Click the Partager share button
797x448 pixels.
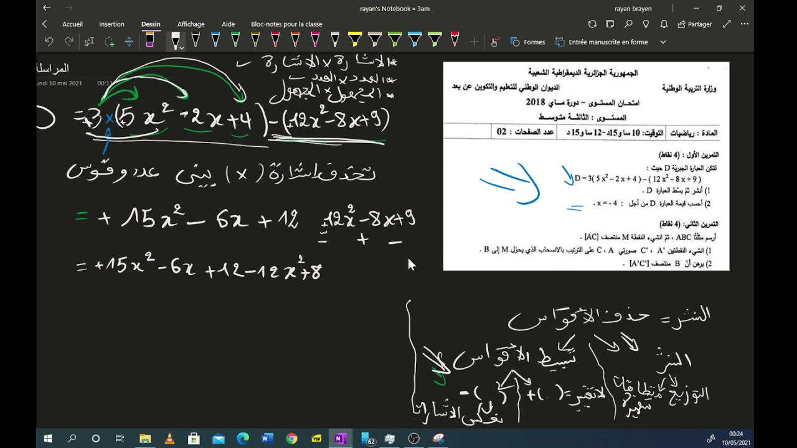pyautogui.click(x=695, y=24)
